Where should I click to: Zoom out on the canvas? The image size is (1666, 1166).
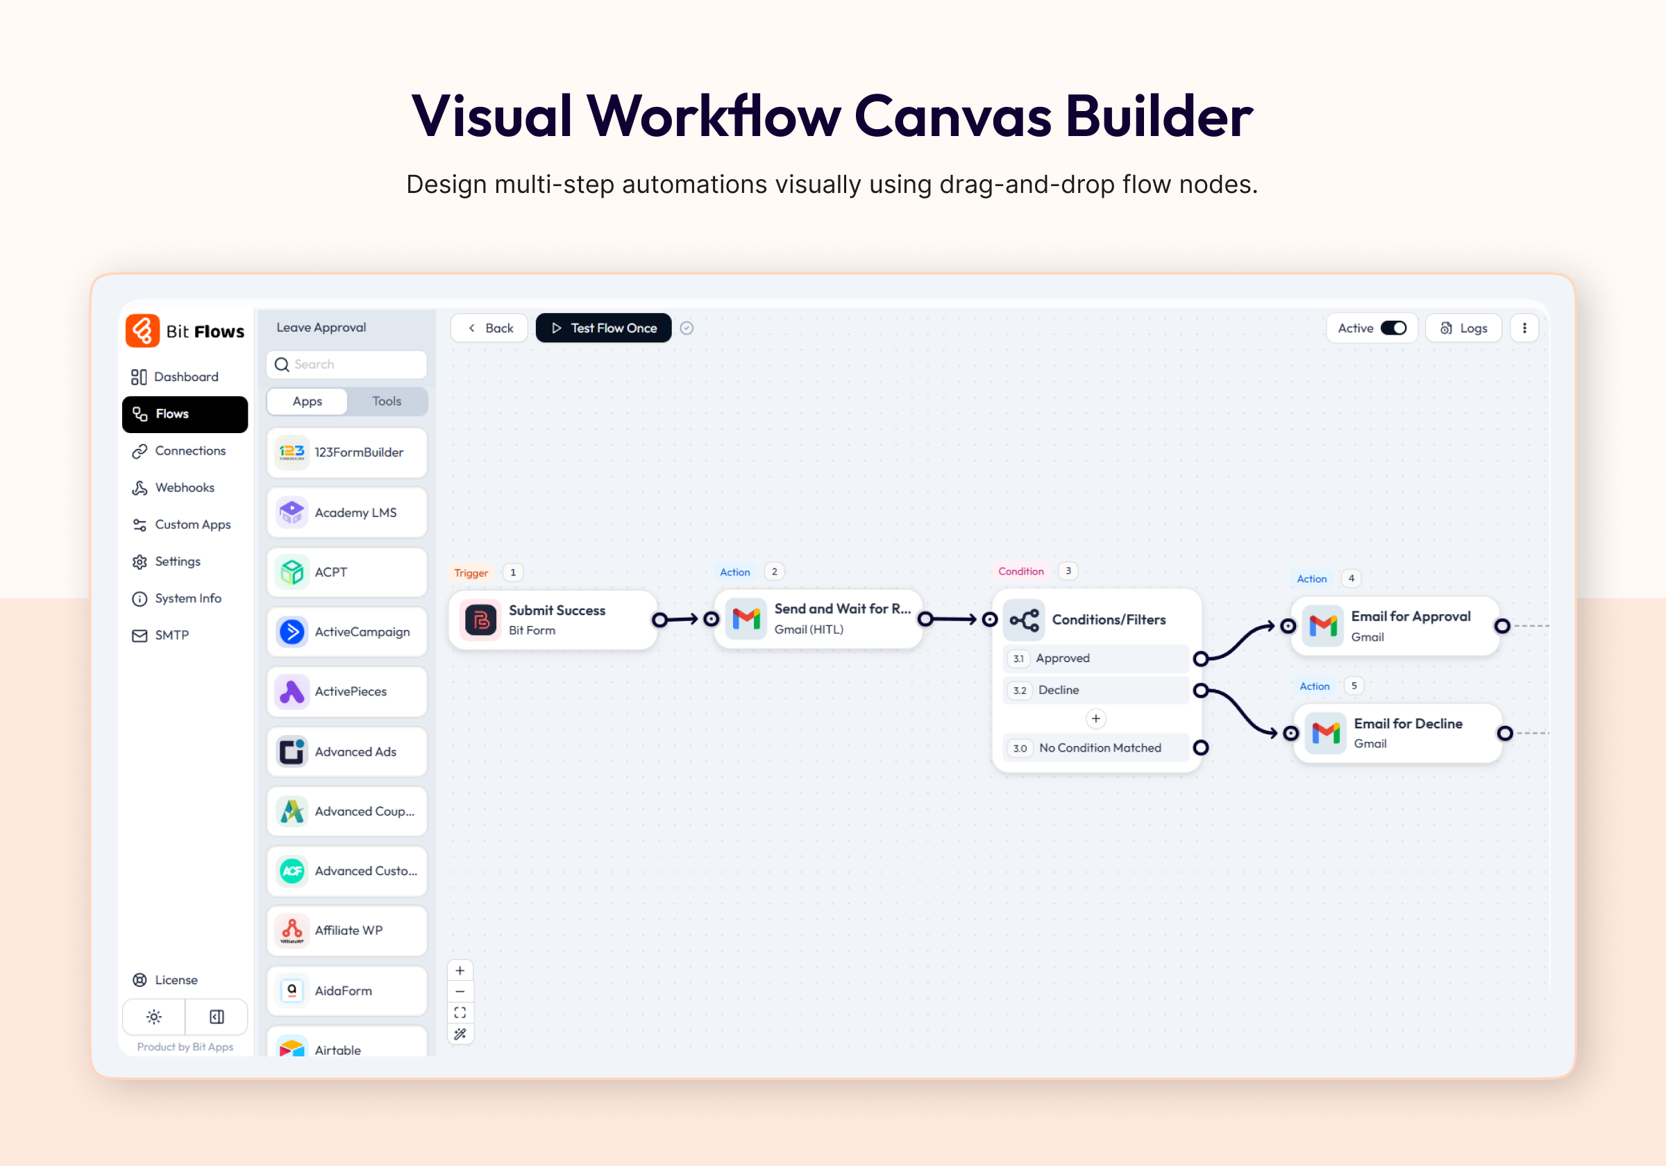pyautogui.click(x=460, y=992)
